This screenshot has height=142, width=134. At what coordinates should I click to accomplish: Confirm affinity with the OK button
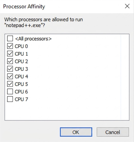coord(76,132)
